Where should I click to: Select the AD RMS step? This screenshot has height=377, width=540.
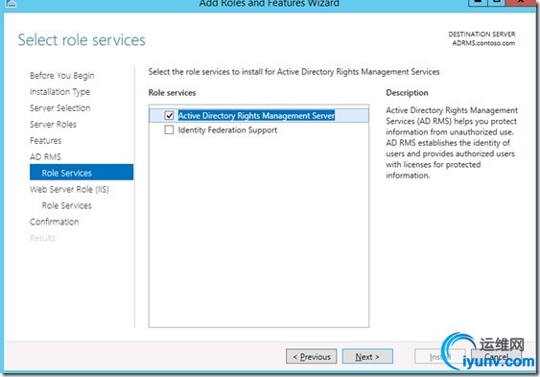point(45,156)
